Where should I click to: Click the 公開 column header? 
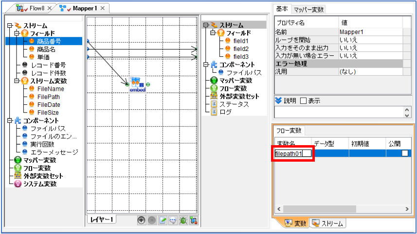click(x=399, y=144)
